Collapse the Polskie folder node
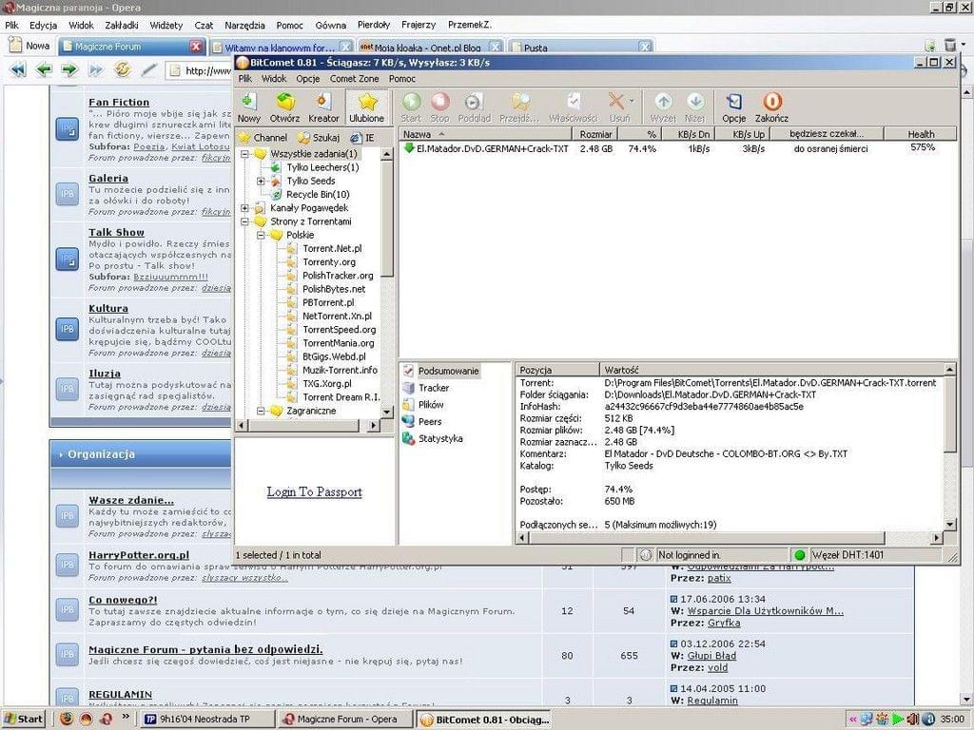Image resolution: width=974 pixels, height=730 pixels. [x=261, y=236]
